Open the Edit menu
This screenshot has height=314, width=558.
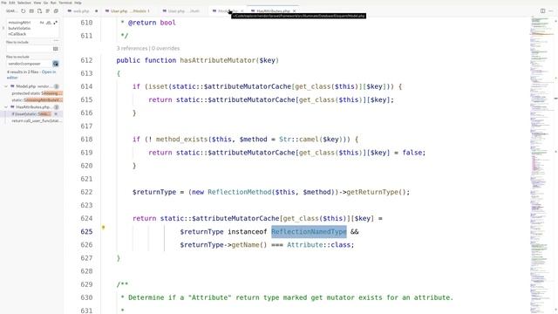click(12, 3)
